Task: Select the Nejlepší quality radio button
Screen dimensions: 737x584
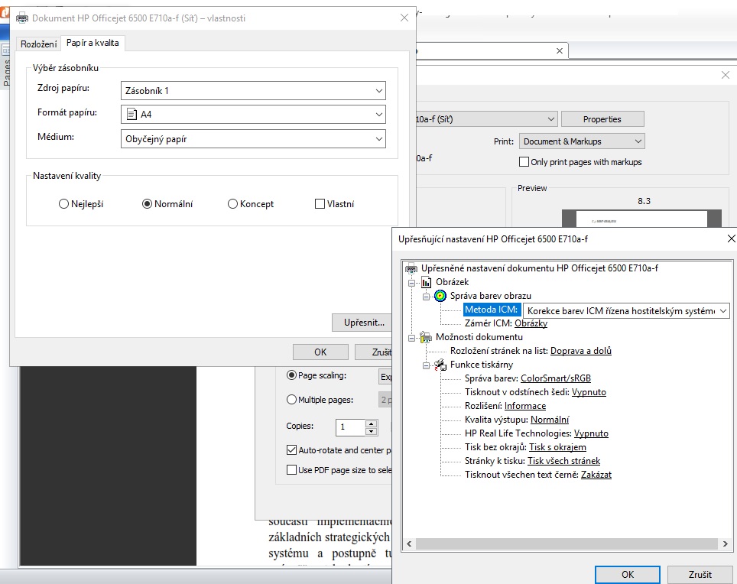Action: pyautogui.click(x=63, y=203)
